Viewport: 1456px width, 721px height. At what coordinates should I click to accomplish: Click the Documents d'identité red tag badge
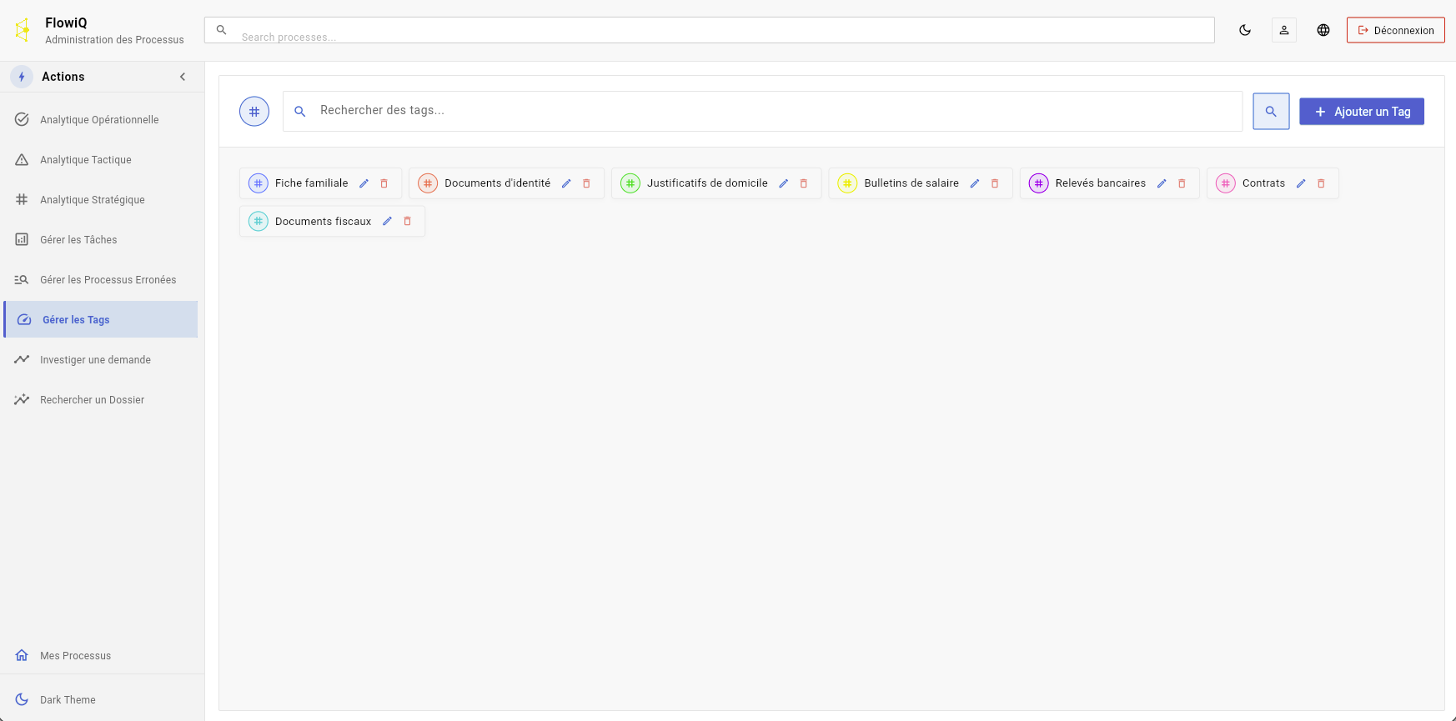[428, 183]
